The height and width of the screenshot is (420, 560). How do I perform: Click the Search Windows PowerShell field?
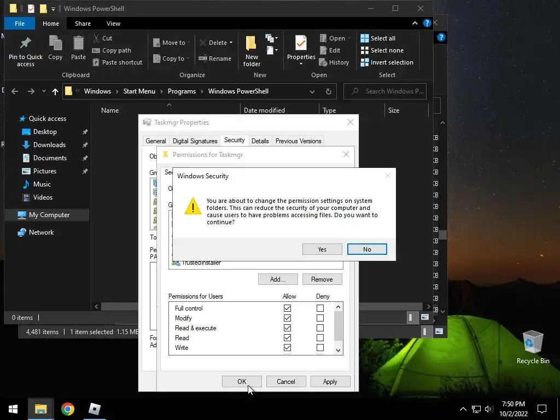tap(385, 91)
